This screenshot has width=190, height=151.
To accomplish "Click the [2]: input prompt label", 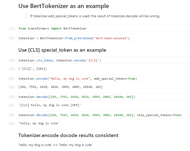I will click(12, 38).
